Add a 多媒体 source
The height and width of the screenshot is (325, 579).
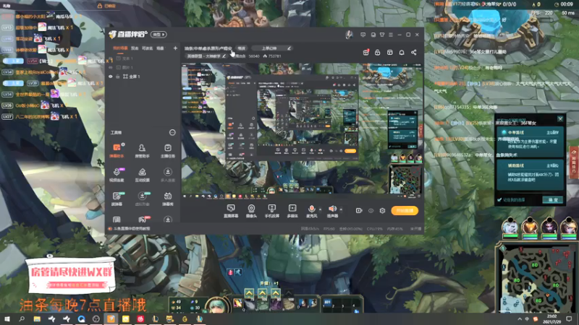[x=292, y=211]
